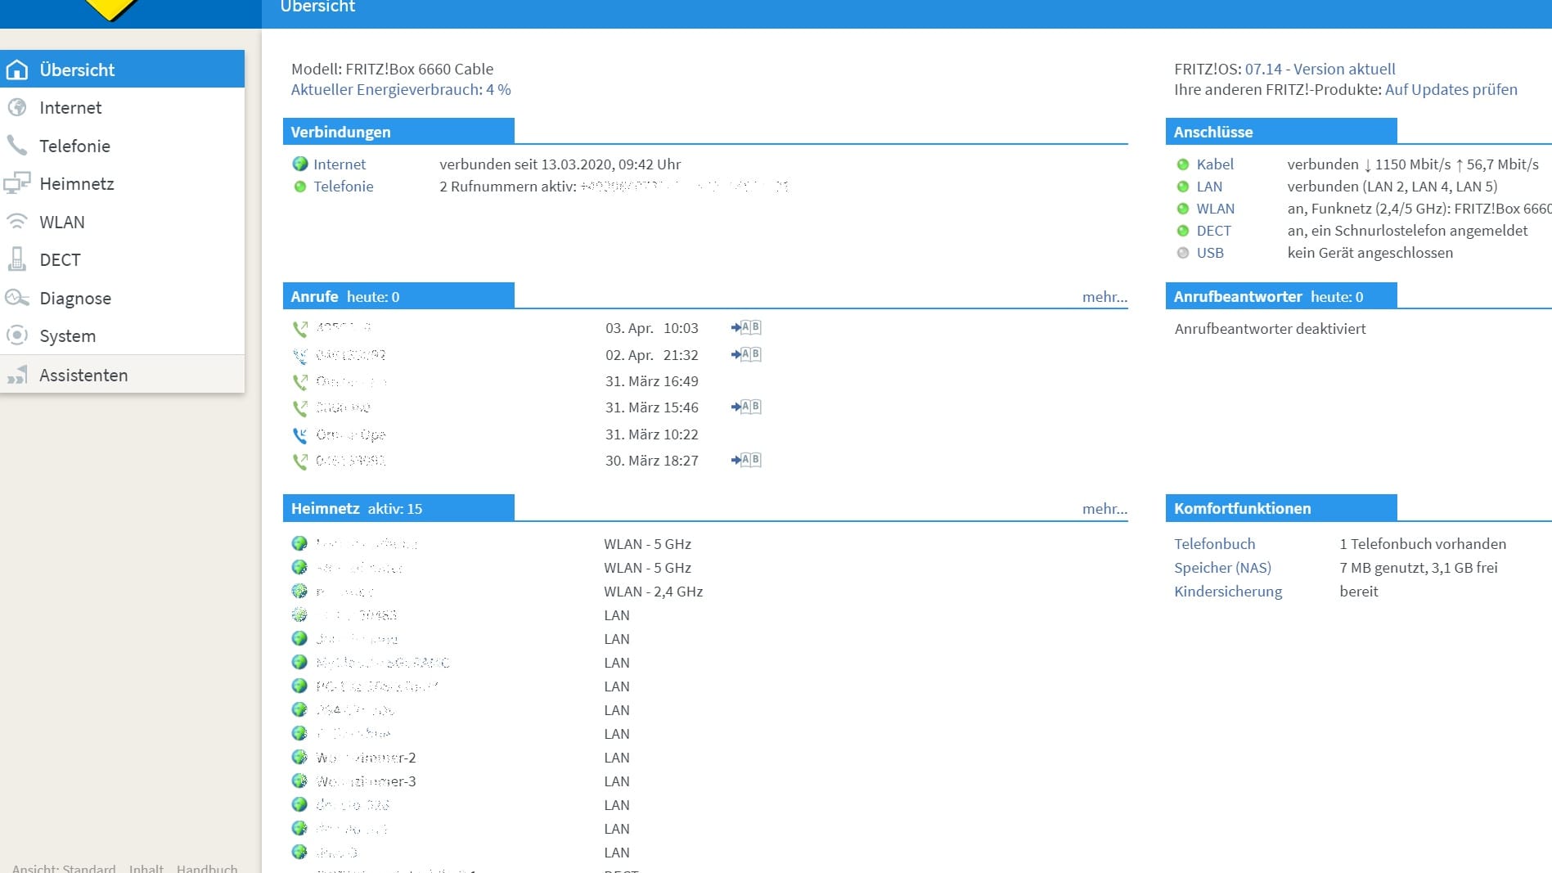This screenshot has height=873, width=1552.
Task: Open Speicher (NAS) link
Action: 1222,568
